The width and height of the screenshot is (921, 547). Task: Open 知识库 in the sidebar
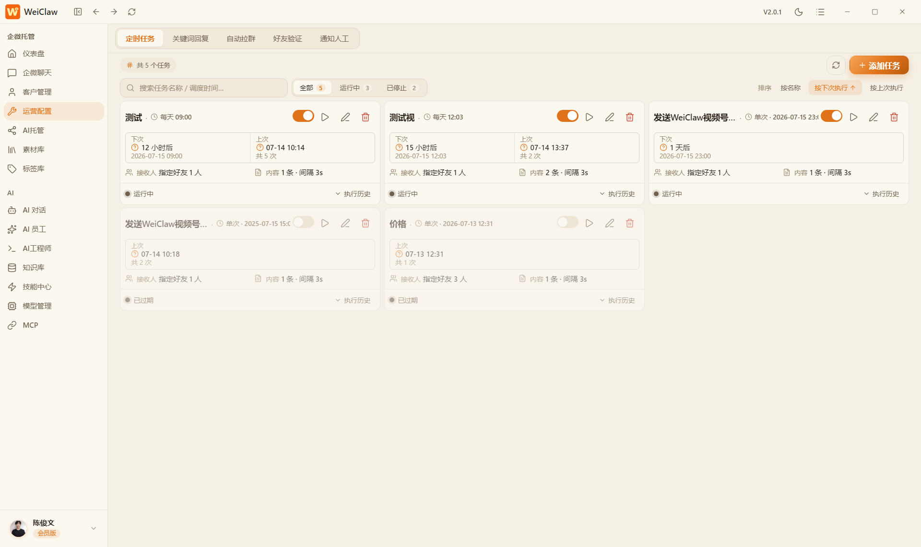(x=54, y=268)
